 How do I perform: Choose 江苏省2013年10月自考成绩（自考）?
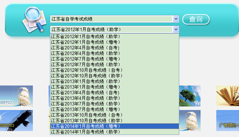pyautogui.click(x=115, y=115)
